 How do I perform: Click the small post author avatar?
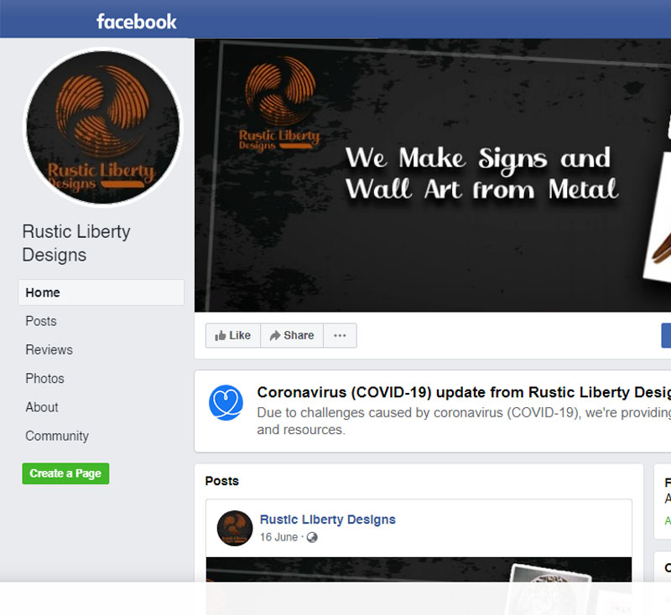235,528
